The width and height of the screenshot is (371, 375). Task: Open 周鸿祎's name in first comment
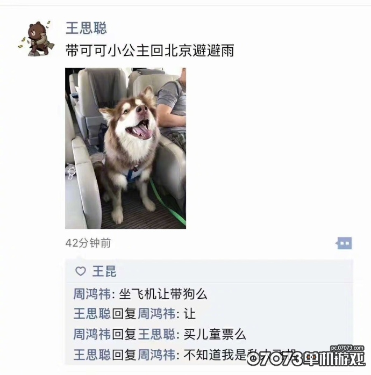coord(92,294)
